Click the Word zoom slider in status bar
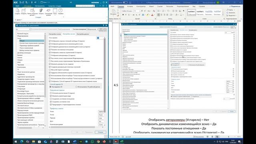The width and height of the screenshot is (256, 144). (x=228, y=137)
